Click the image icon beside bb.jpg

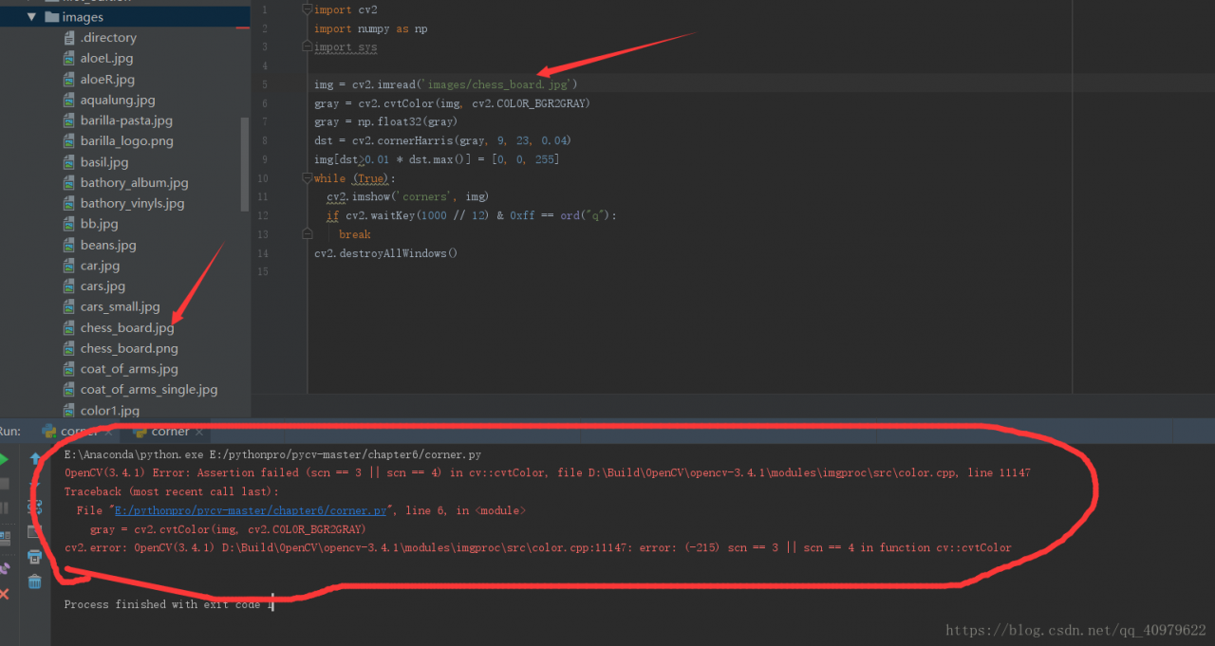[69, 224]
